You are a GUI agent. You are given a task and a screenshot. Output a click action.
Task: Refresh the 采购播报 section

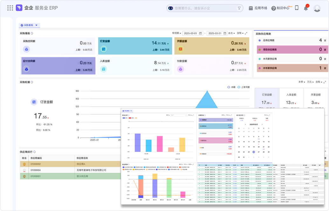(32, 33)
